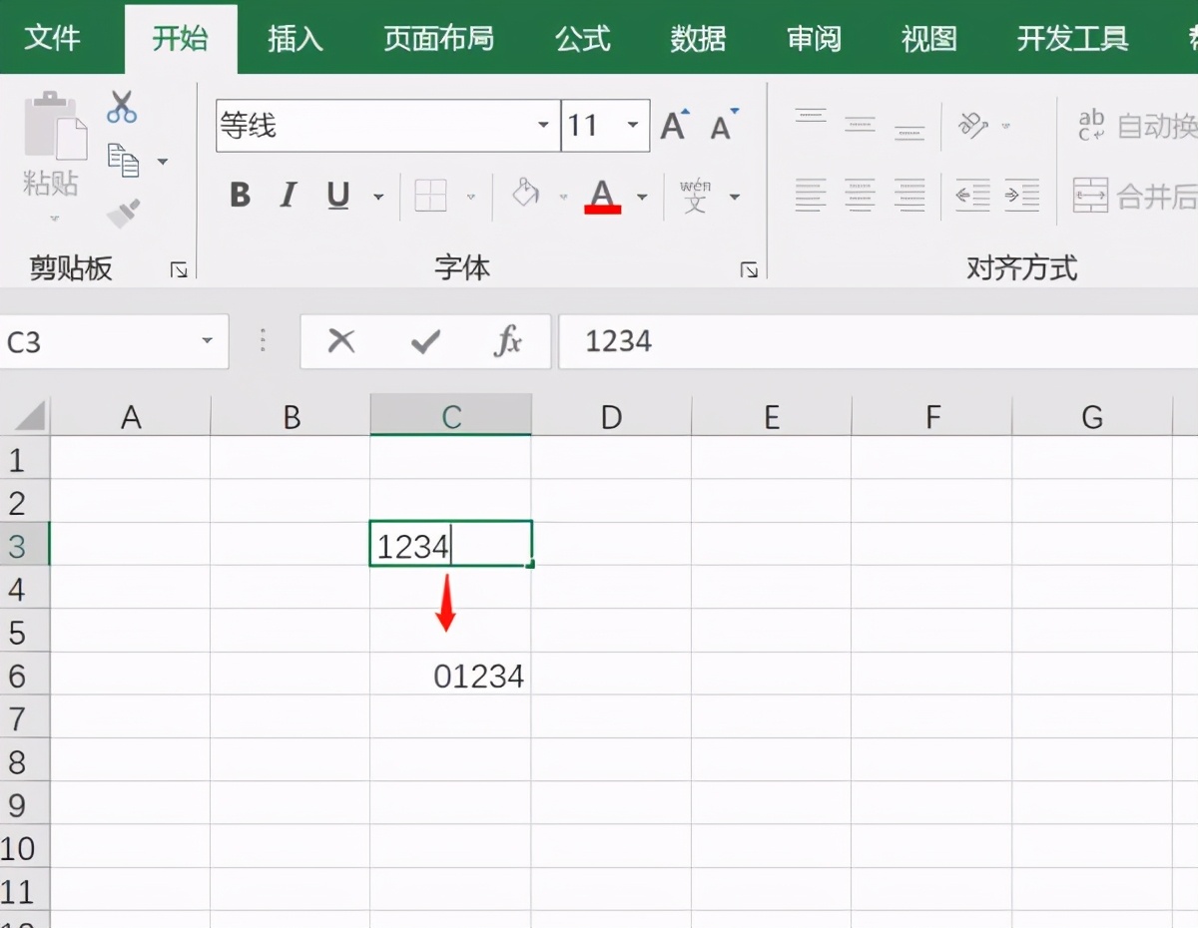This screenshot has width=1198, height=928.
Task: Decrease cell indent
Action: click(972, 195)
